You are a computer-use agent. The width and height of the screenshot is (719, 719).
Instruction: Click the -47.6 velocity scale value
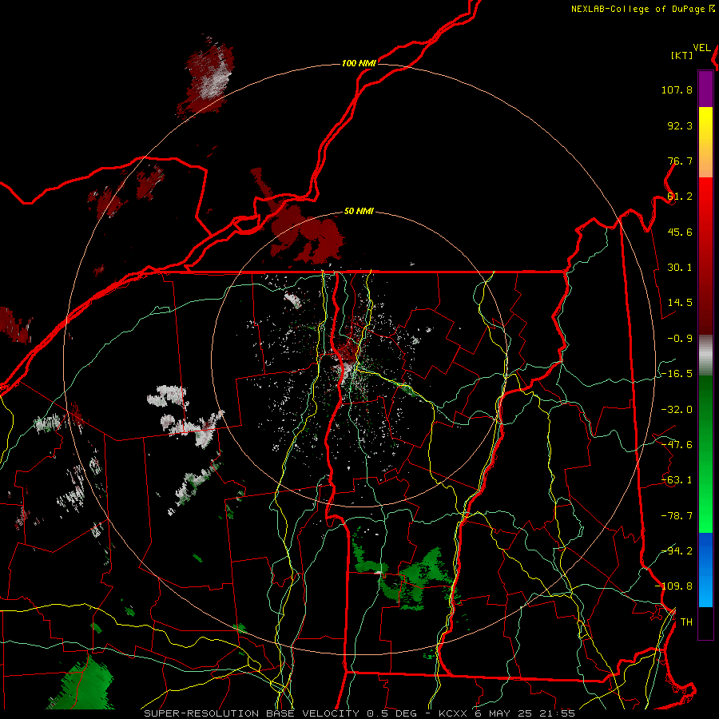[x=677, y=445]
